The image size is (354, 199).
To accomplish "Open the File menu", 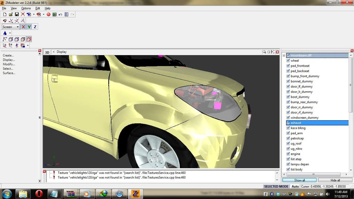I will 4,8.
